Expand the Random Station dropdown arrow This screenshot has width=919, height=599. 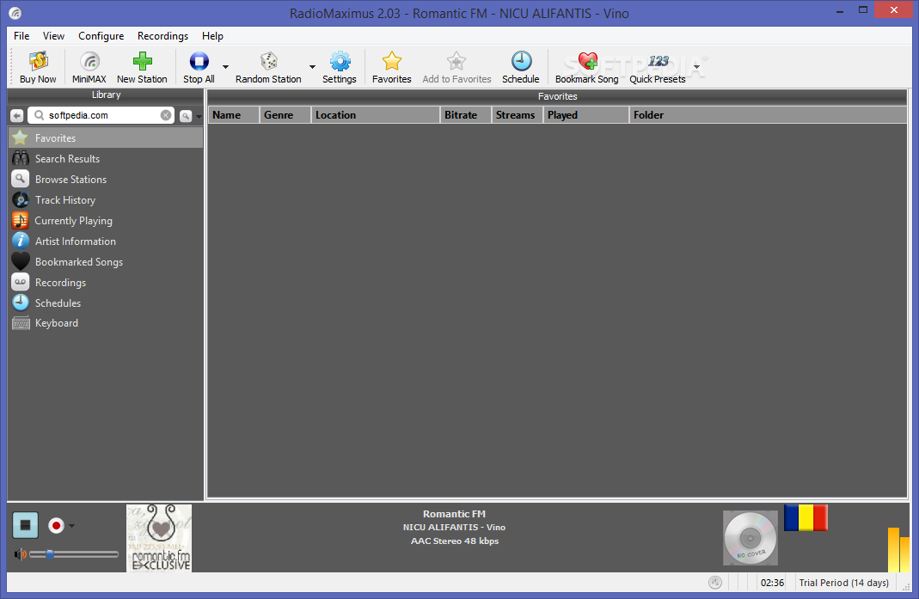[312, 67]
